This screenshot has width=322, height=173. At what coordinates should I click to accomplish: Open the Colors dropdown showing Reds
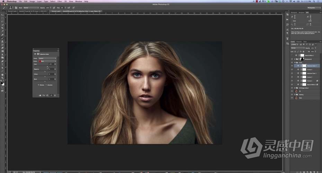pos(47,61)
